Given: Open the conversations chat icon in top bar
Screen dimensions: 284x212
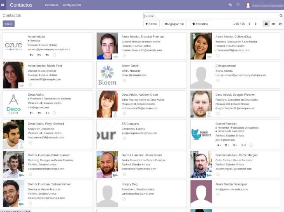Looking at the screenshot, I should point(230,5).
